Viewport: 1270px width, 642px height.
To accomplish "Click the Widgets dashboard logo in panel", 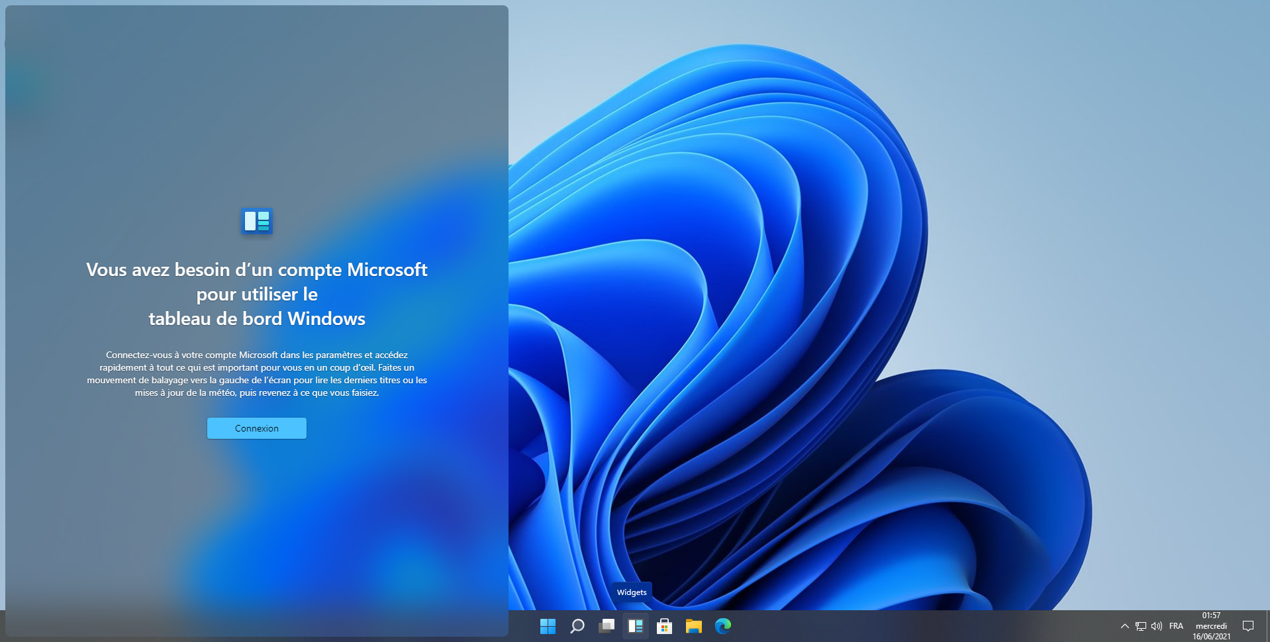I will pyautogui.click(x=257, y=221).
